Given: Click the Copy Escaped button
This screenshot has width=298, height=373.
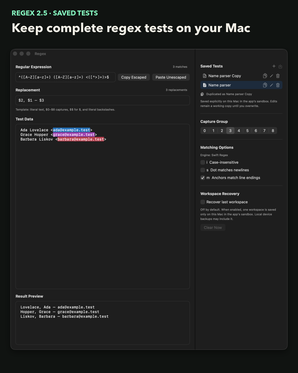Looking at the screenshot, I should click(x=134, y=77).
